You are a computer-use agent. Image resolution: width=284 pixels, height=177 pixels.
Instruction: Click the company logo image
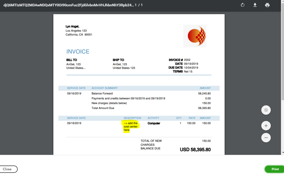pyautogui.click(x=195, y=36)
